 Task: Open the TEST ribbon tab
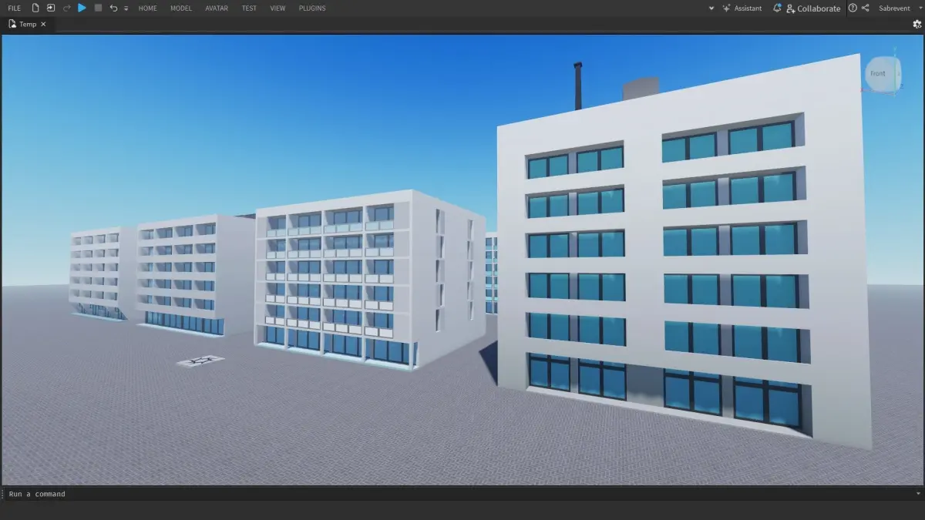click(x=249, y=8)
